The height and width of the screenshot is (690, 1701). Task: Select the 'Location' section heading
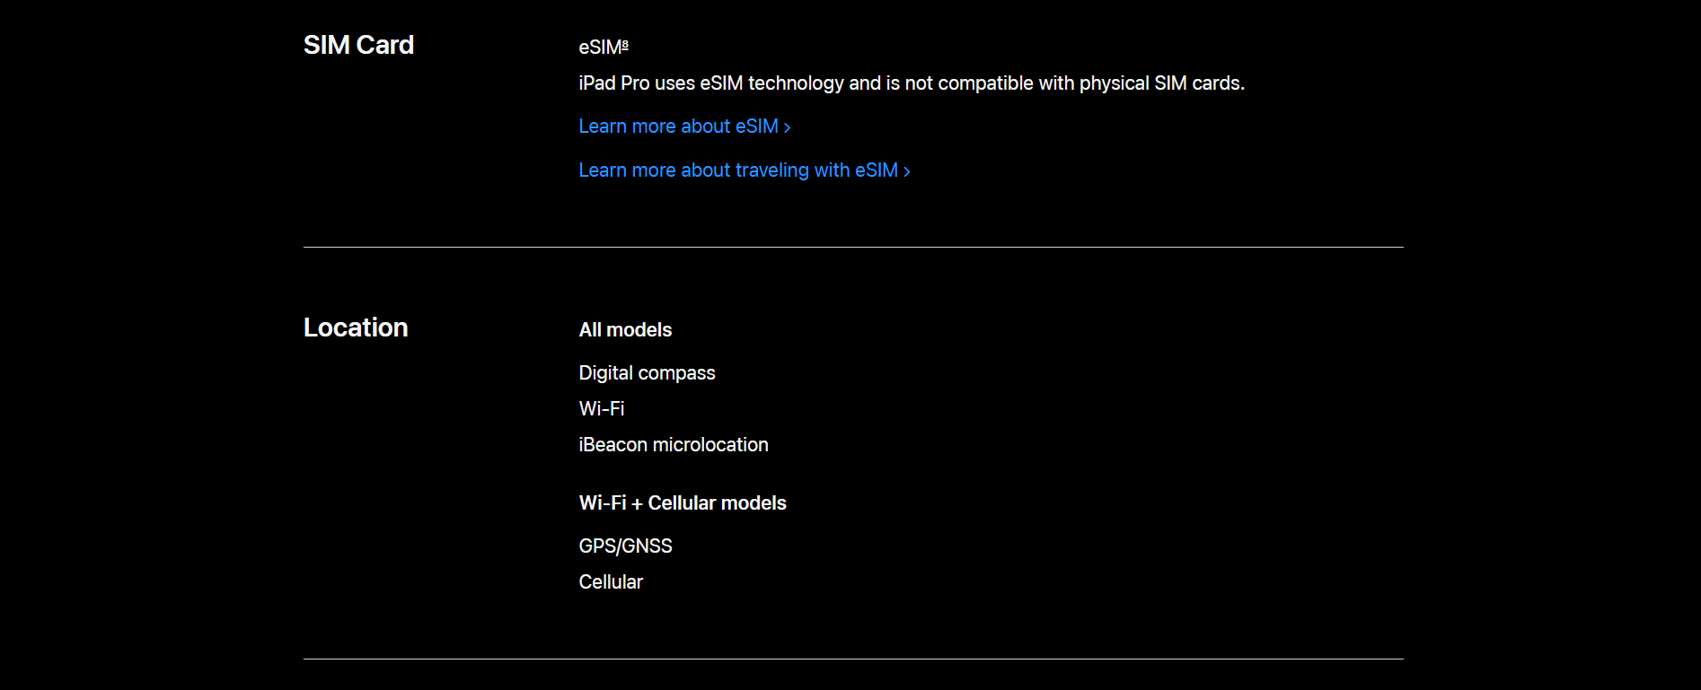point(356,328)
